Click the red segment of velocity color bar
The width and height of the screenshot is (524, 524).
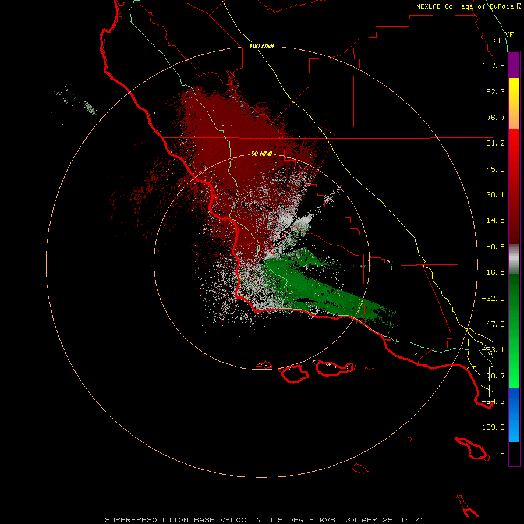click(x=514, y=186)
